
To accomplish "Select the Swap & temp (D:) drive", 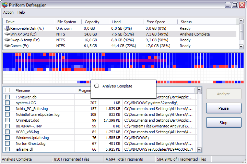I will (120, 40).
